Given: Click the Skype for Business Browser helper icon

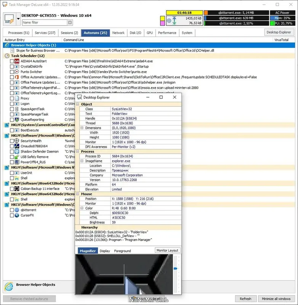Looking at the screenshot, I should (12, 51).
